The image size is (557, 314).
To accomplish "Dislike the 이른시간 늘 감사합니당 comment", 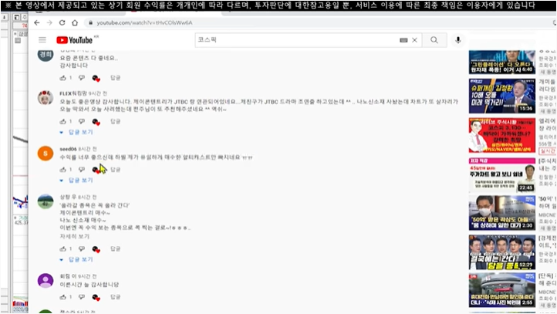I will [x=82, y=297].
